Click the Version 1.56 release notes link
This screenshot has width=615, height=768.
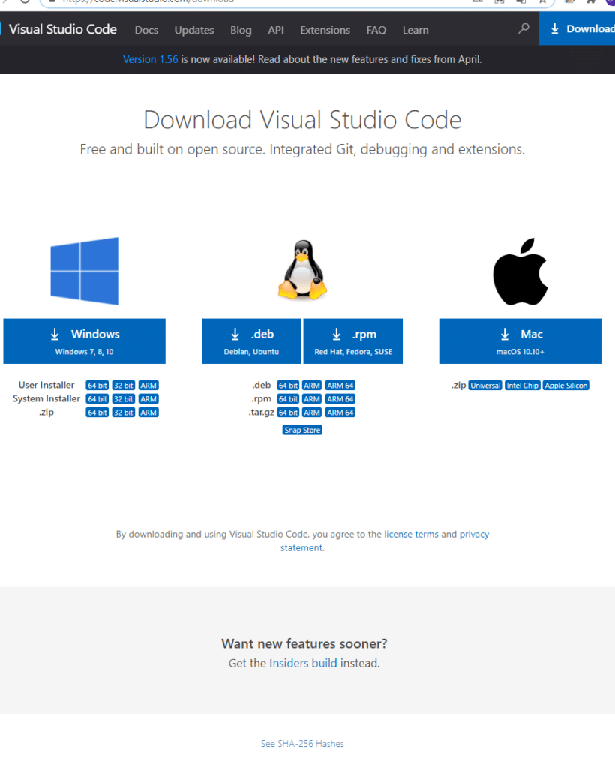coord(150,58)
